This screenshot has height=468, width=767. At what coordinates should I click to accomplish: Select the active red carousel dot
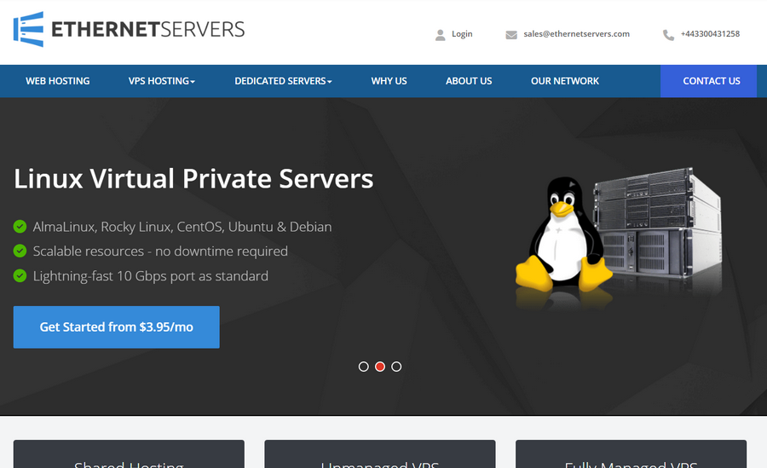tap(380, 367)
